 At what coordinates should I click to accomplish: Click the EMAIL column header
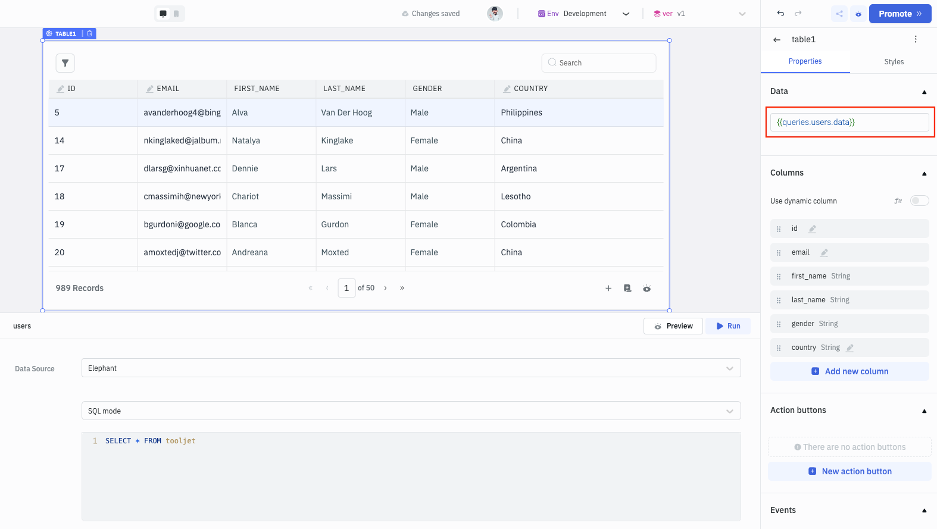point(182,89)
